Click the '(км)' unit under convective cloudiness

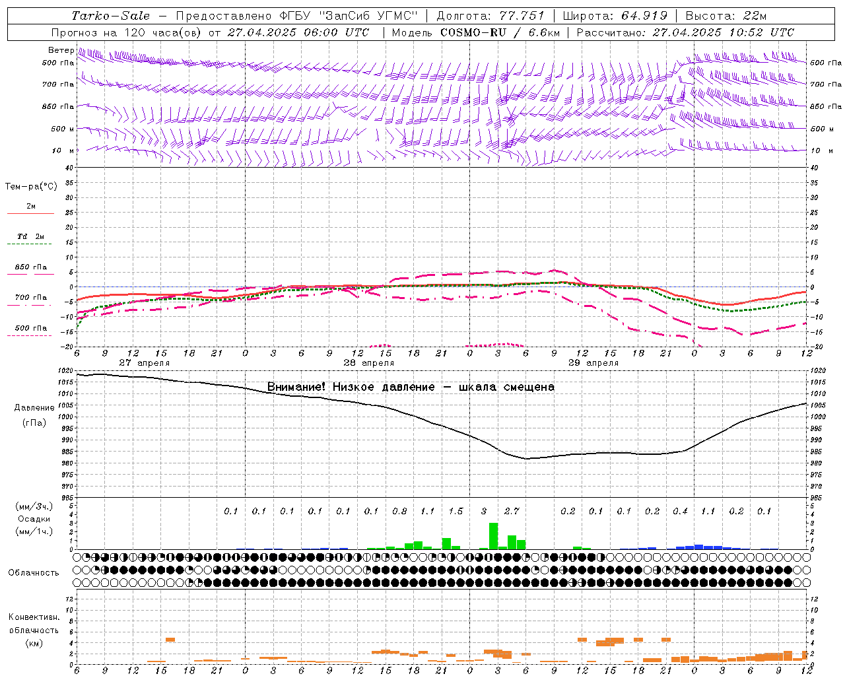[x=34, y=644]
